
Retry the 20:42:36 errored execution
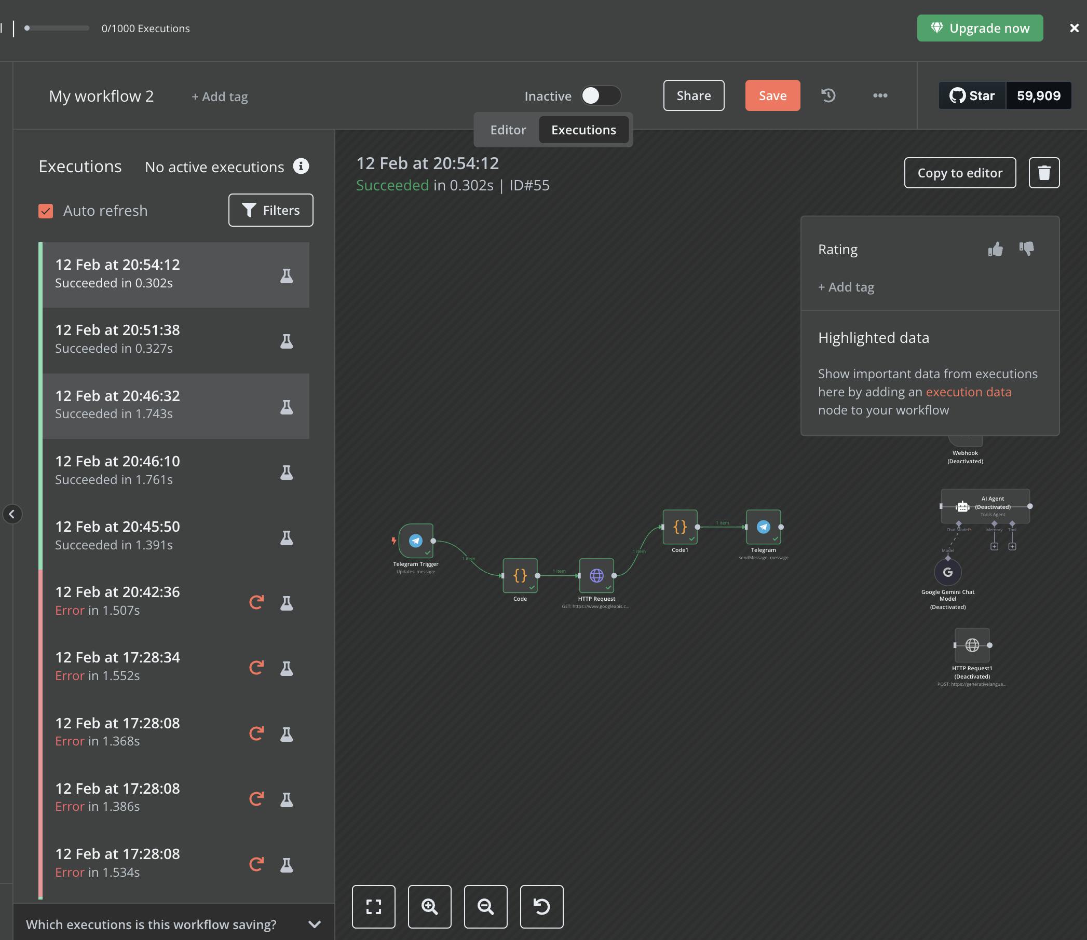click(256, 602)
